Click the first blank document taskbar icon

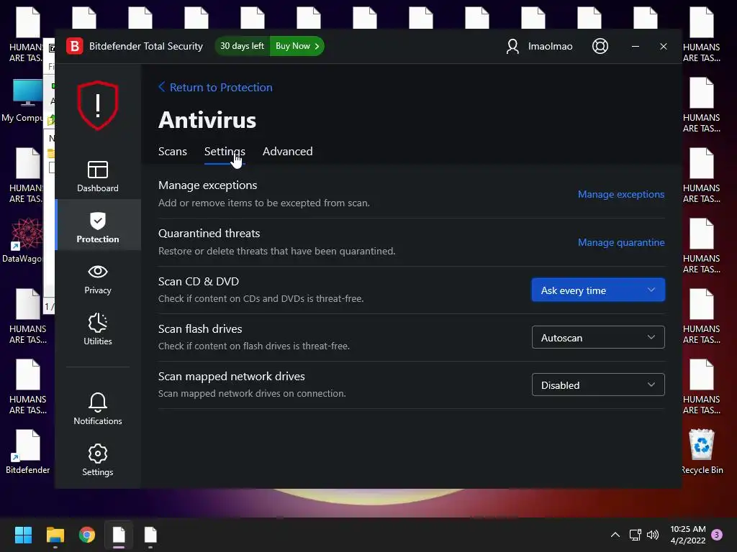click(119, 535)
